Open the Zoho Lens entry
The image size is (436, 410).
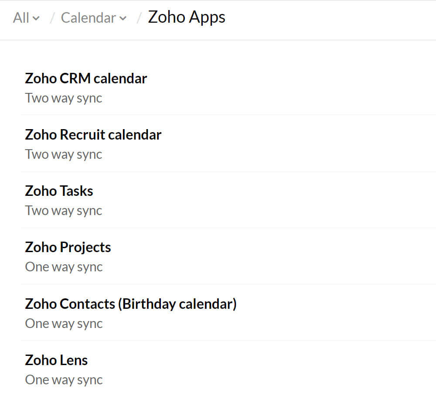click(56, 360)
